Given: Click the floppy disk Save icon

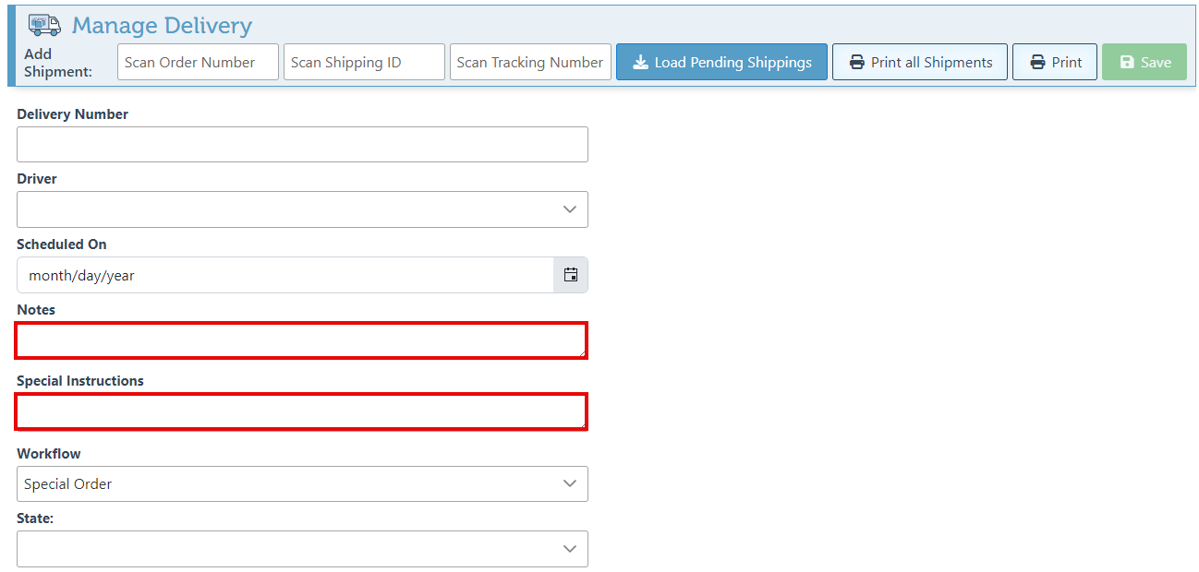Looking at the screenshot, I should (1127, 63).
